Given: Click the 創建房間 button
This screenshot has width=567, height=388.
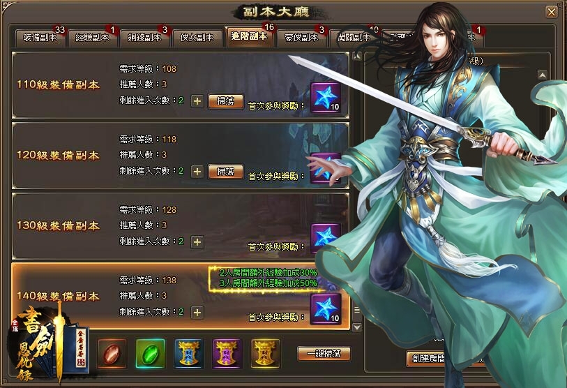Looking at the screenshot, I should (x=425, y=358).
